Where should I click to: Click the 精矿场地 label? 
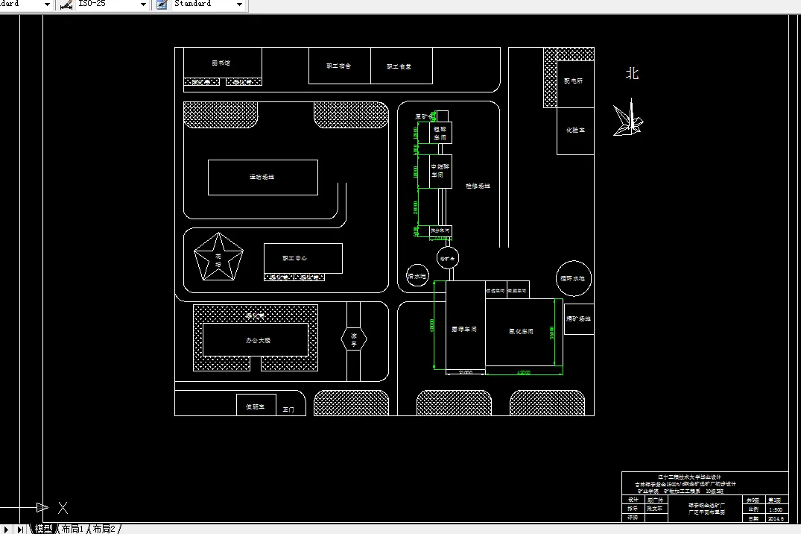click(578, 318)
